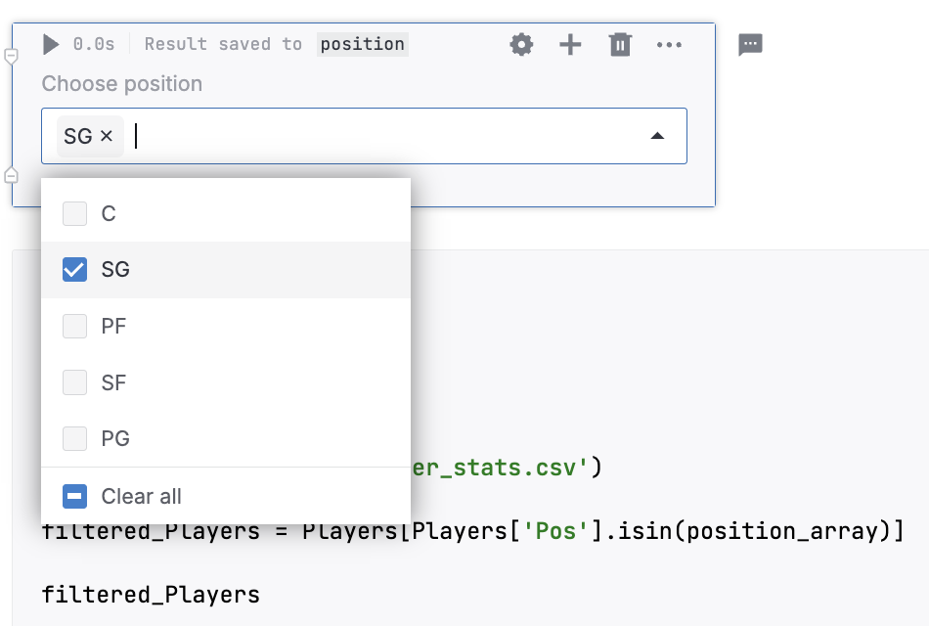Run the cell with the play icon
Image resolution: width=929 pixels, height=626 pixels.
(x=49, y=43)
